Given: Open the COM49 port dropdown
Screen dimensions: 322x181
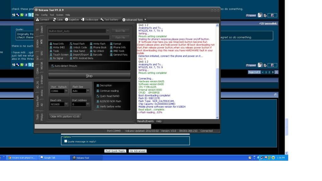Looking at the screenshot, I should point(66,91).
